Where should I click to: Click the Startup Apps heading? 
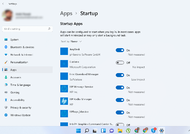(71, 24)
